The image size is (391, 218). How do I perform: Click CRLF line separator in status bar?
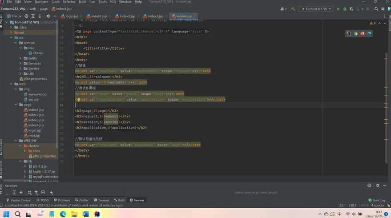352,205
